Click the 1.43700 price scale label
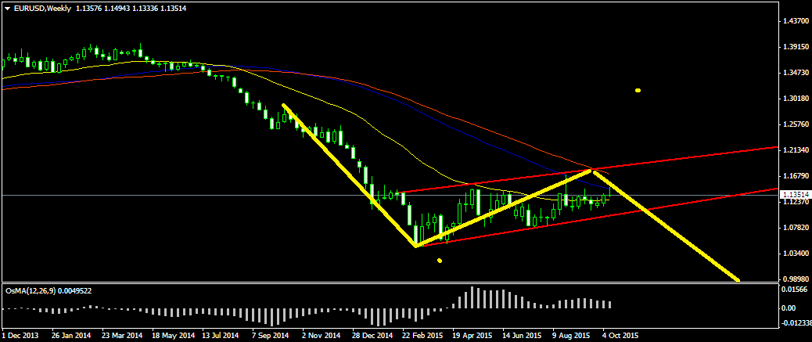The width and height of the screenshot is (812, 342). coord(795,21)
